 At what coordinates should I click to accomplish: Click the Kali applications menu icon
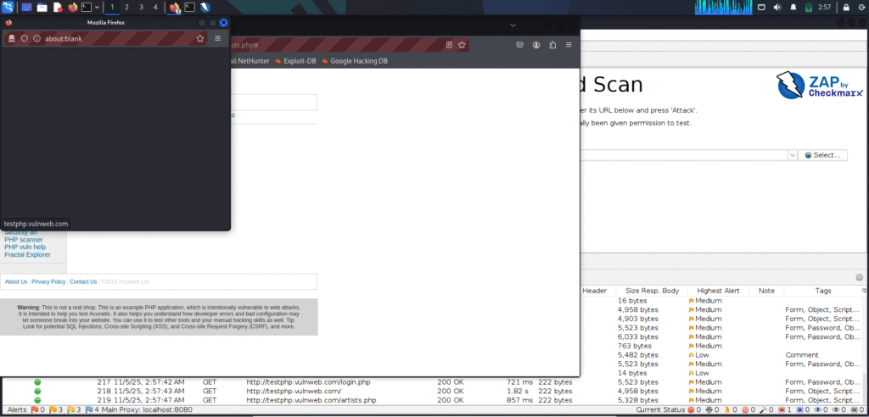coord(8,7)
